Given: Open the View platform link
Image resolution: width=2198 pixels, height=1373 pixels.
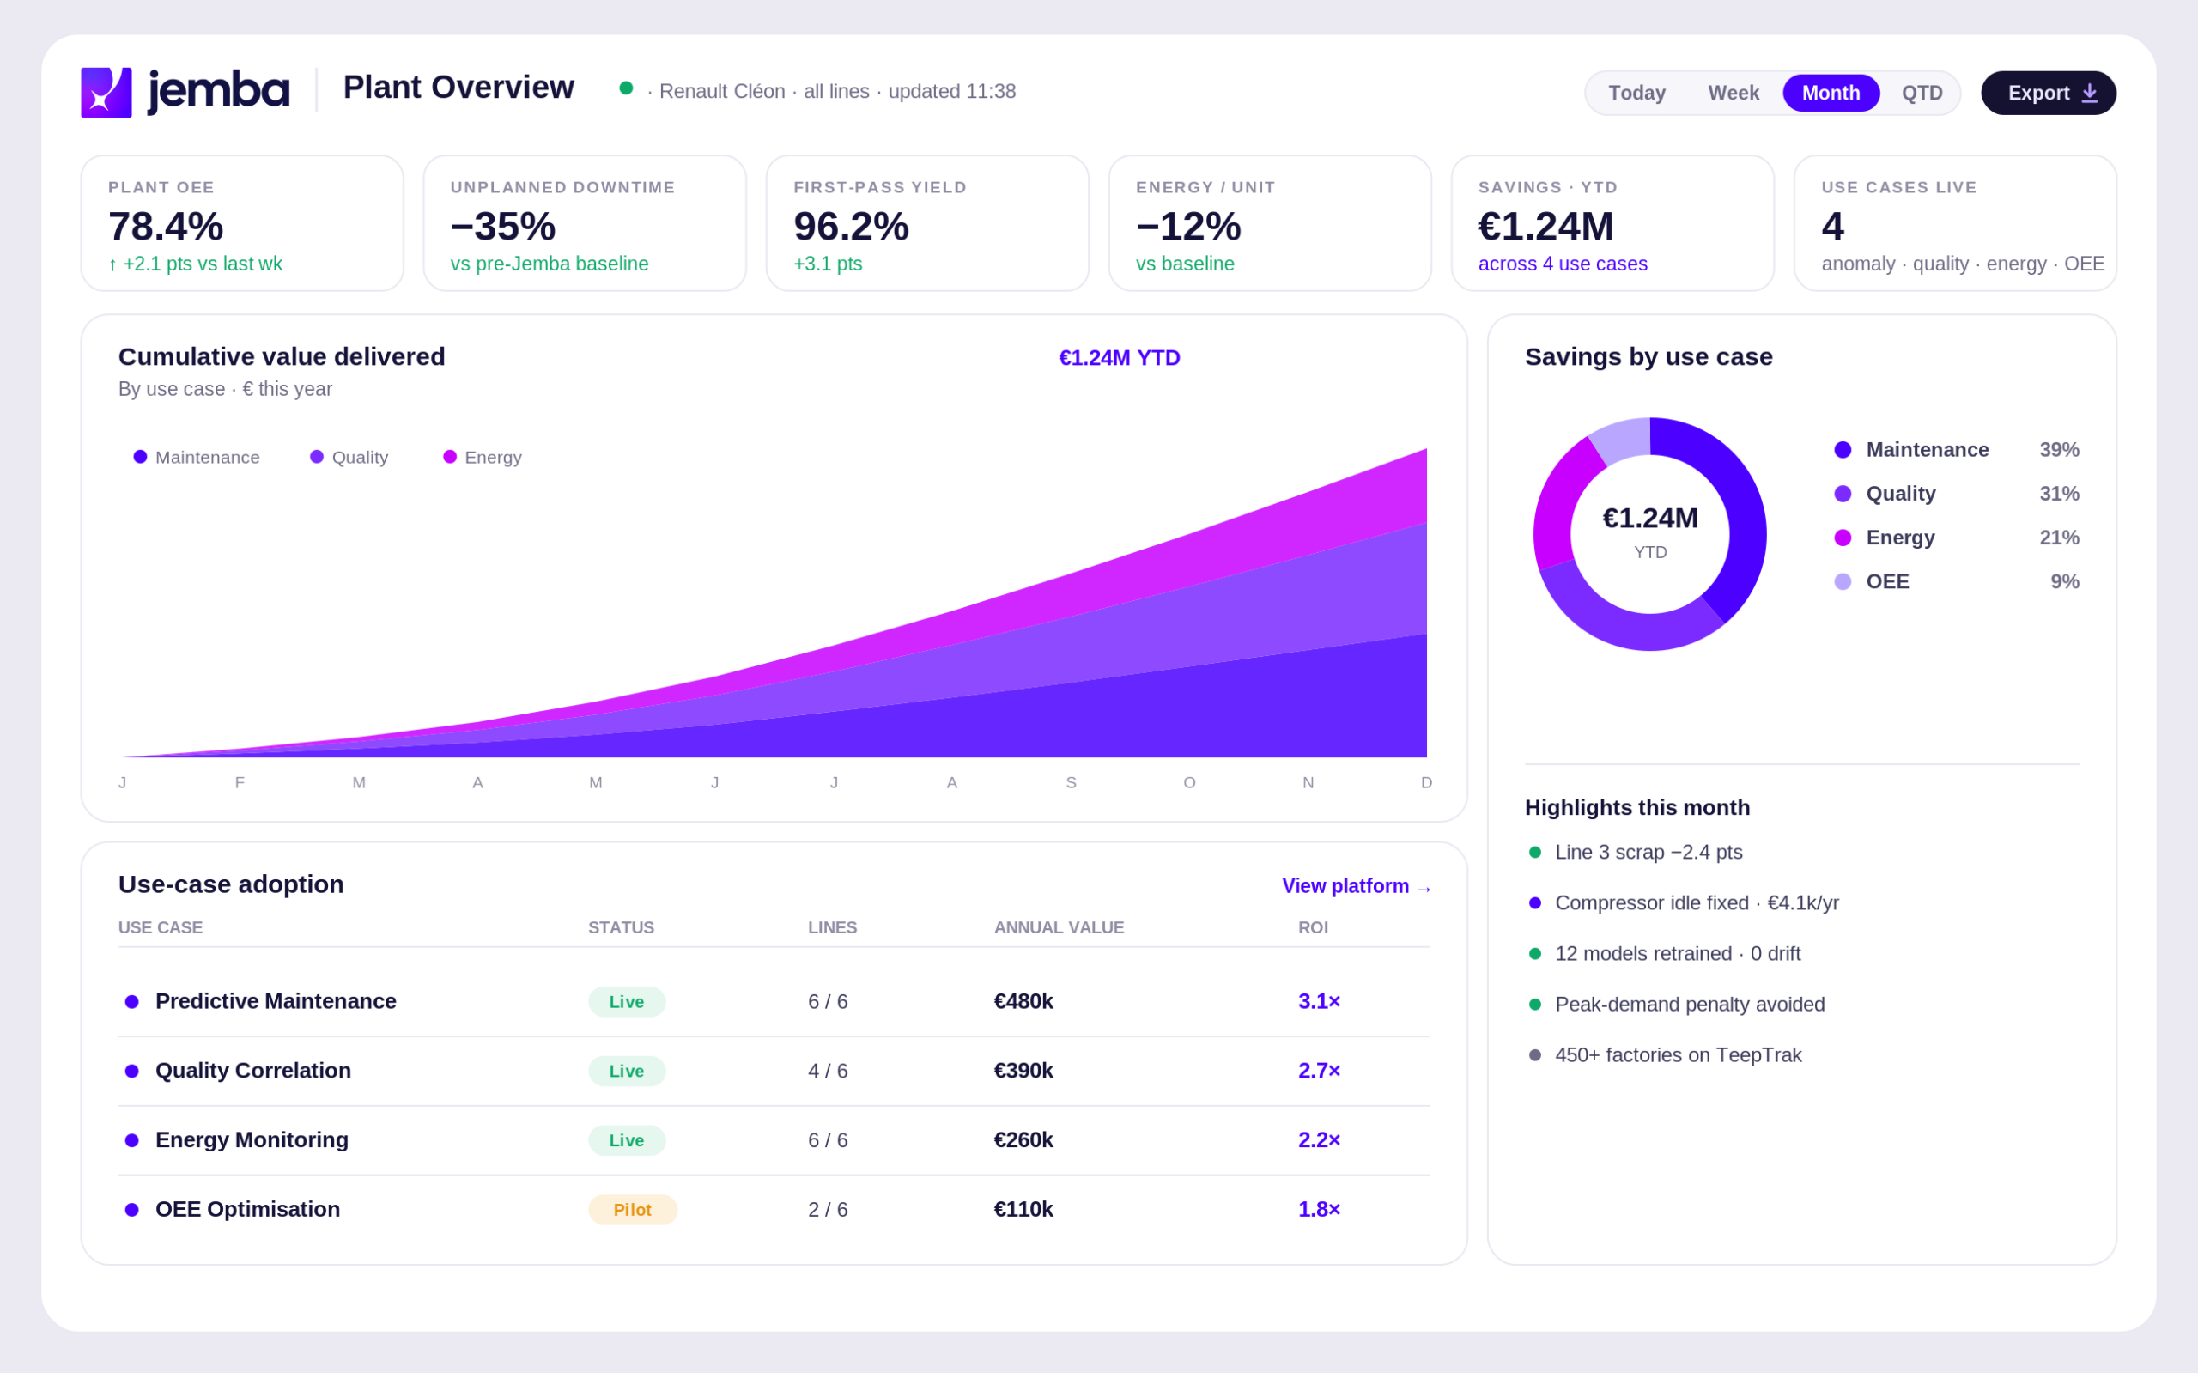Looking at the screenshot, I should 1357,886.
